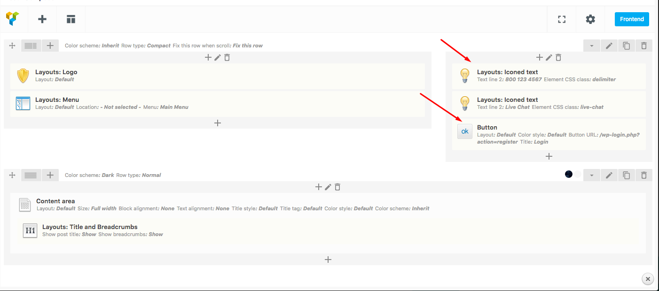Open the Templates panel icon
The width and height of the screenshot is (659, 291).
pyautogui.click(x=71, y=19)
